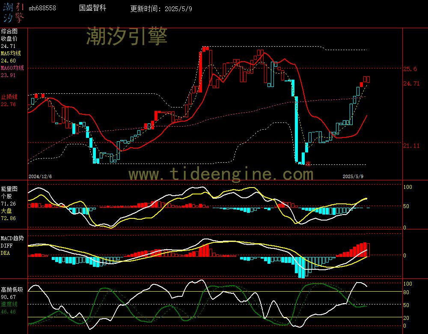
Task: Select the 能量图 panel label
Action: point(9,189)
